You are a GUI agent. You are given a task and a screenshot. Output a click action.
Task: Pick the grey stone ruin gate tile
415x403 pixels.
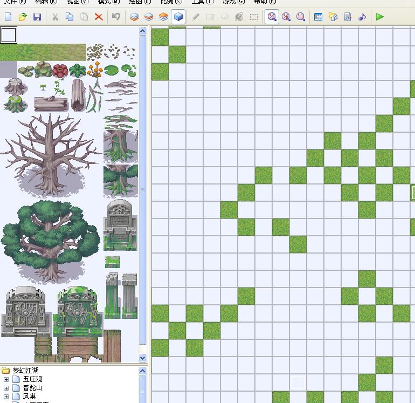(x=26, y=311)
